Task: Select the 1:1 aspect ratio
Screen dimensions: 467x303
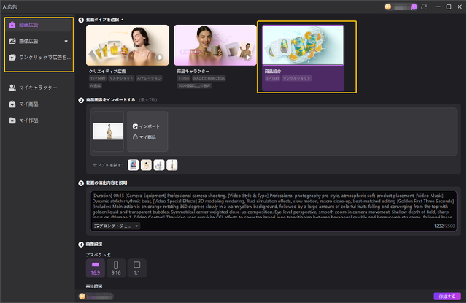Action: (136, 269)
